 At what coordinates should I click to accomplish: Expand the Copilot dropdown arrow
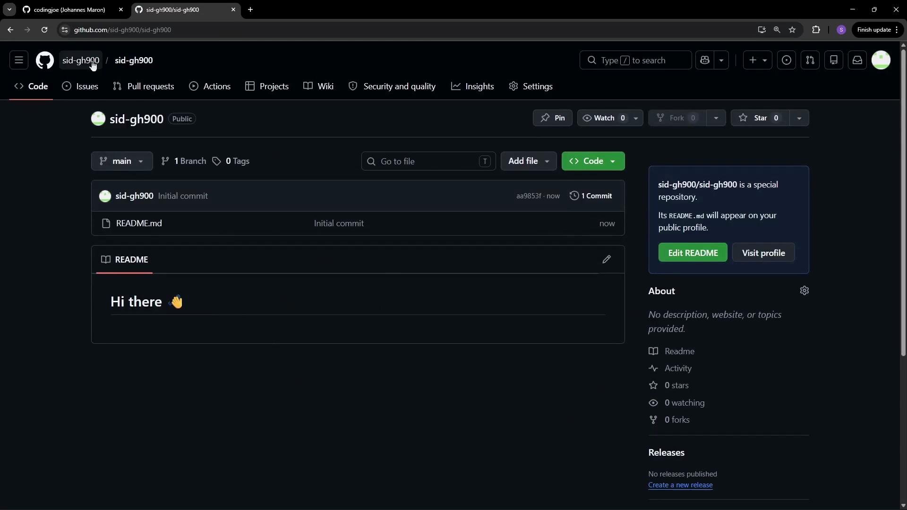pos(721,60)
